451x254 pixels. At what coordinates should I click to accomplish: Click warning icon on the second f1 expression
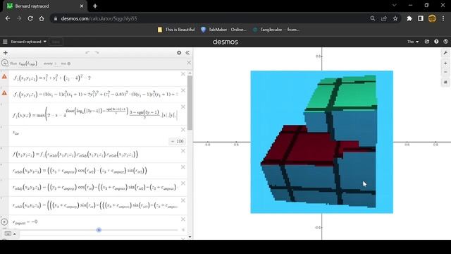coord(4,93)
